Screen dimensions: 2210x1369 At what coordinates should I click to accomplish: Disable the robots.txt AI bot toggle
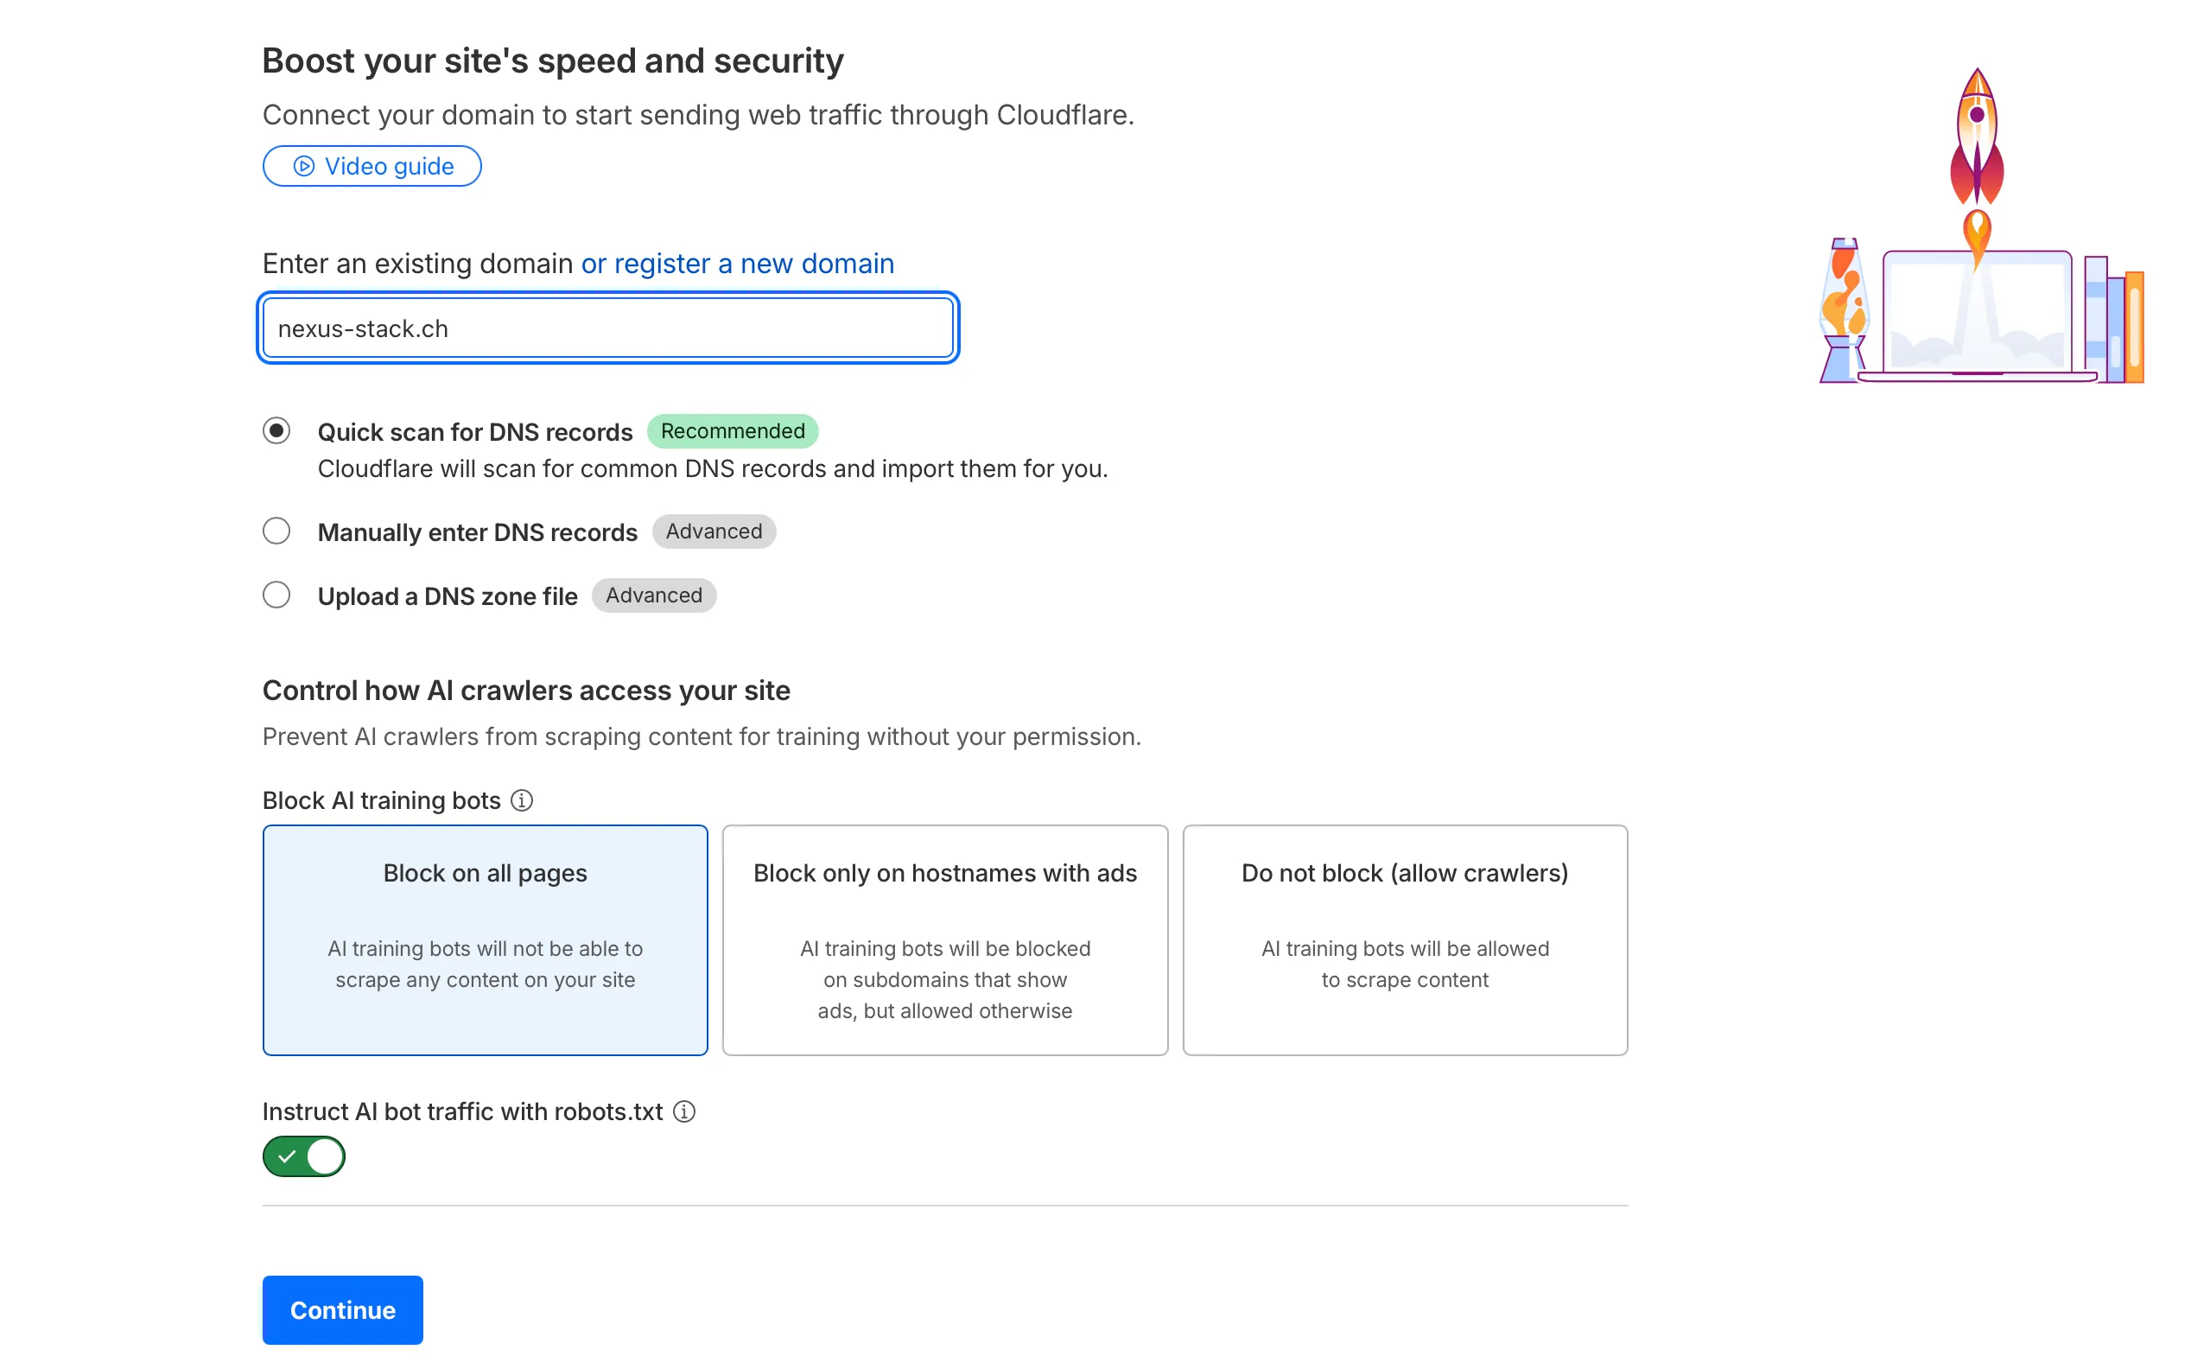click(x=304, y=1156)
